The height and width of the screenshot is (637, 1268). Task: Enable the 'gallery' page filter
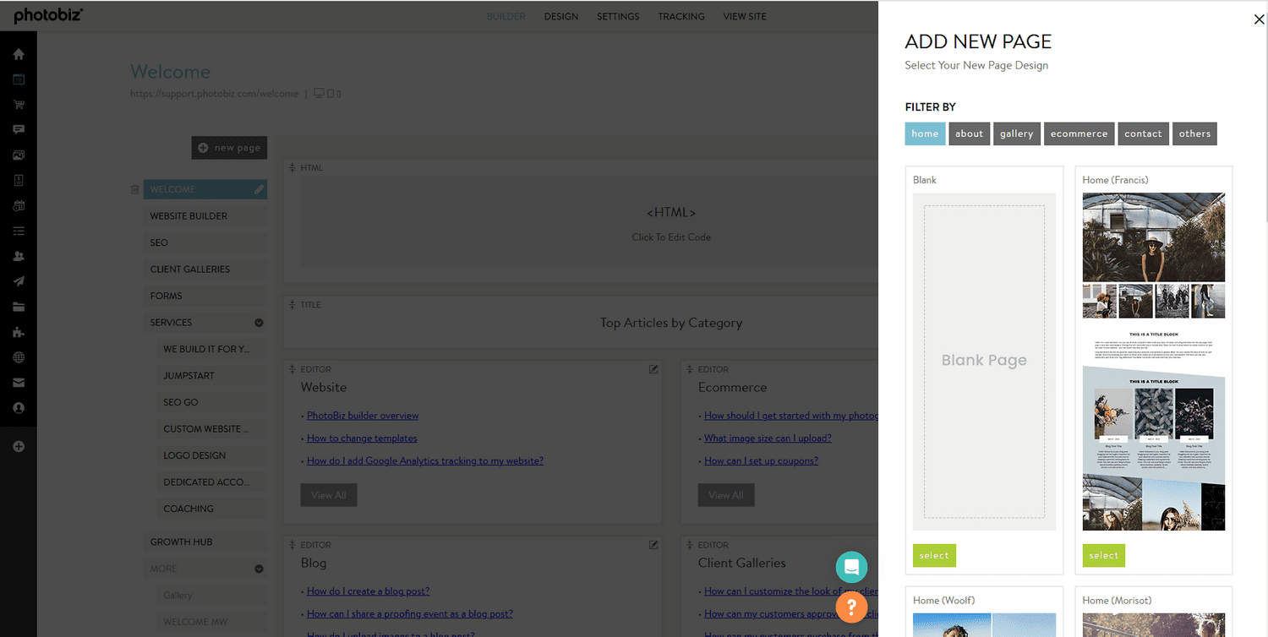coord(1016,133)
